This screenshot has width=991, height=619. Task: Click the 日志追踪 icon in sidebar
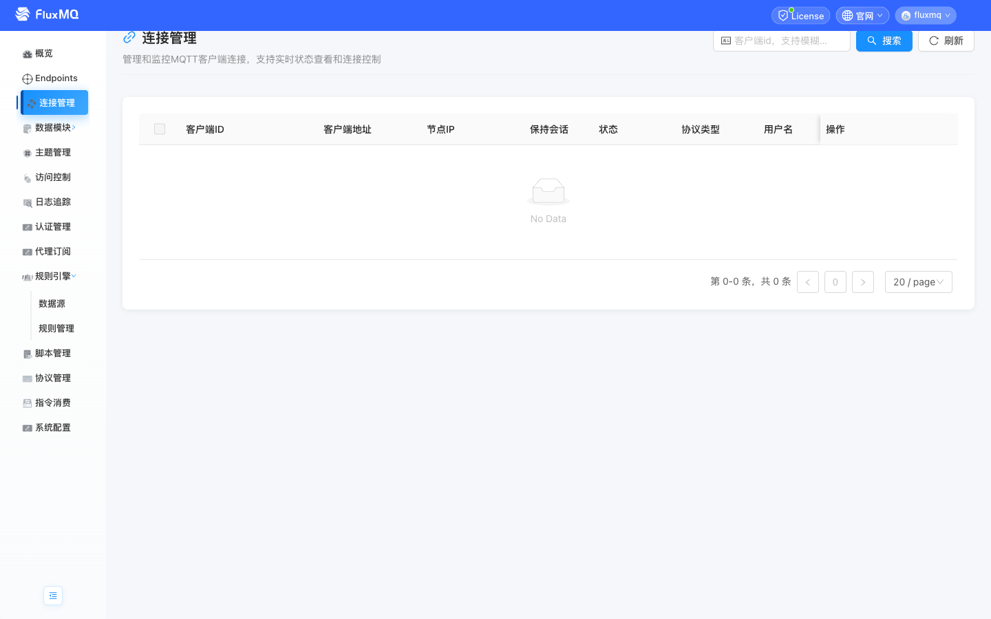coord(28,203)
